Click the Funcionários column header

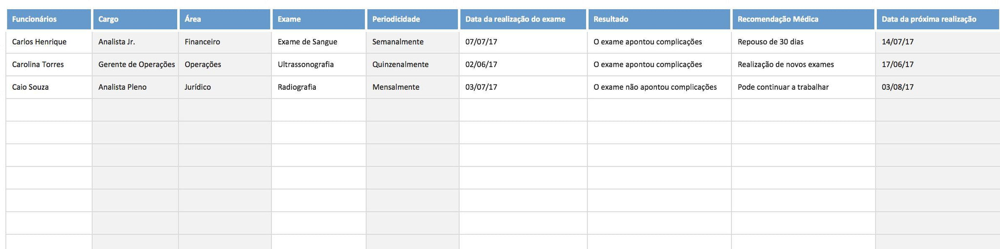pyautogui.click(x=49, y=20)
